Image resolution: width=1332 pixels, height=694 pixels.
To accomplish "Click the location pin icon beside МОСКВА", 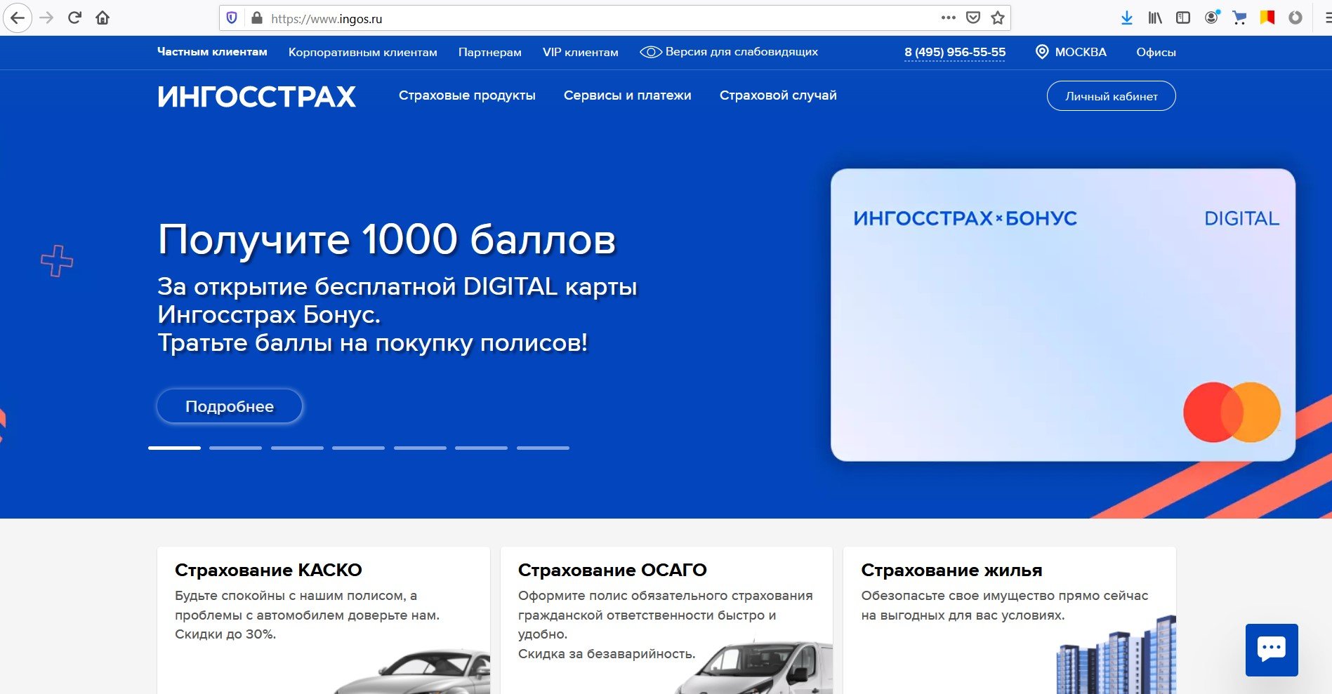I will (1042, 52).
